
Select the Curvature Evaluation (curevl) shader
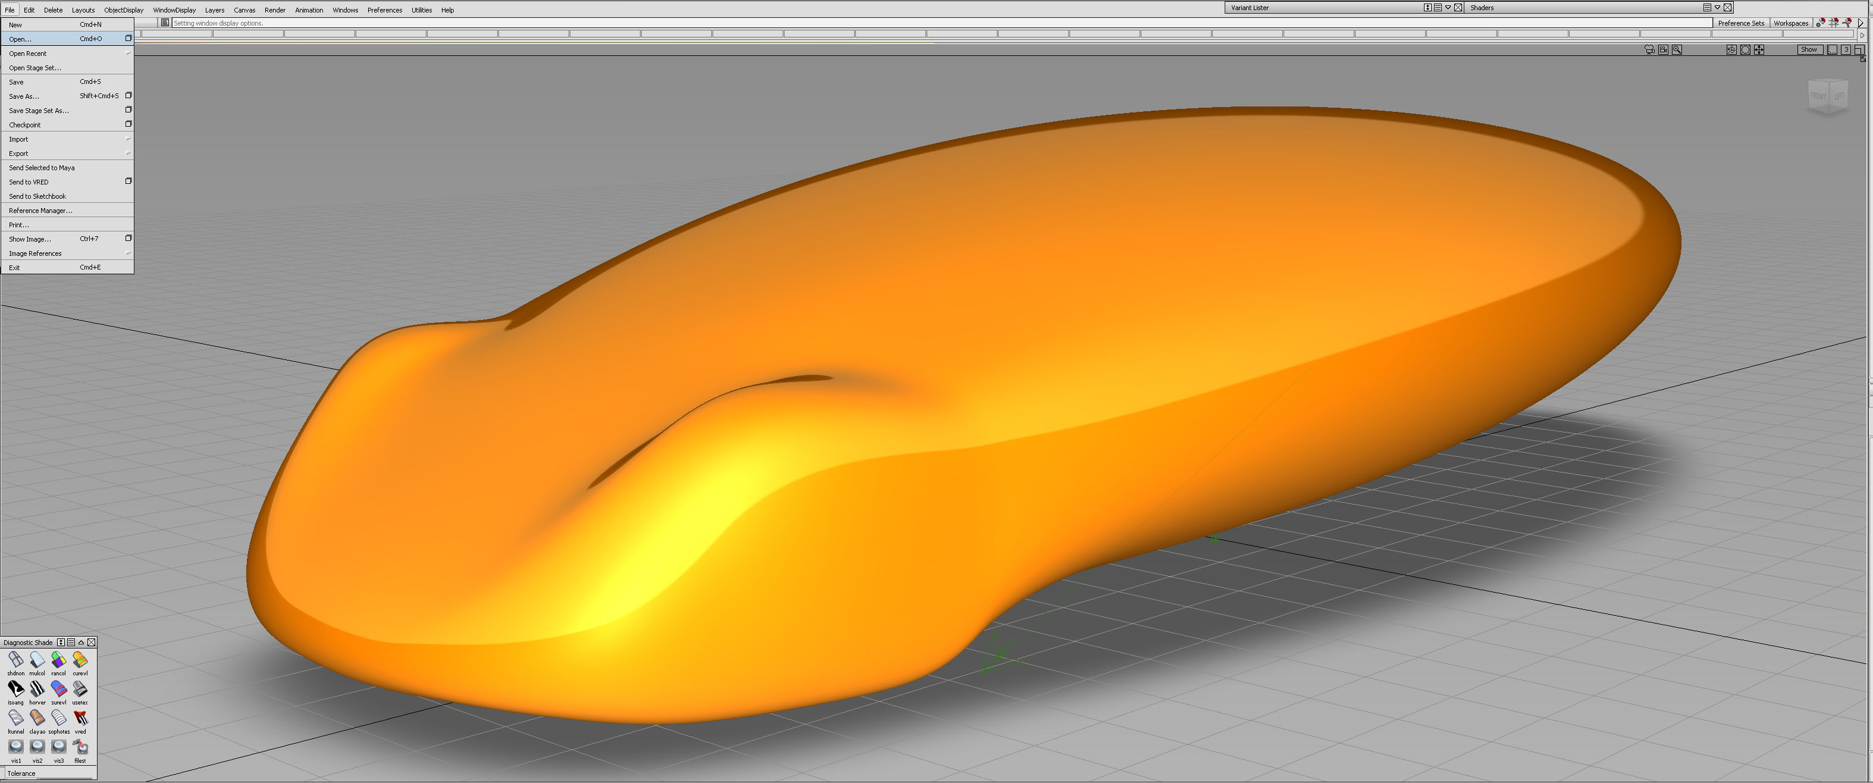pos(80,660)
